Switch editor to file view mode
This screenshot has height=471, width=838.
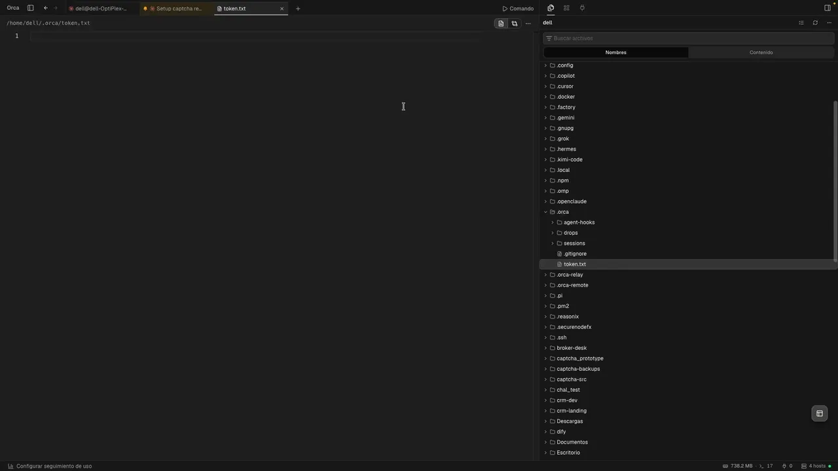[x=501, y=23]
